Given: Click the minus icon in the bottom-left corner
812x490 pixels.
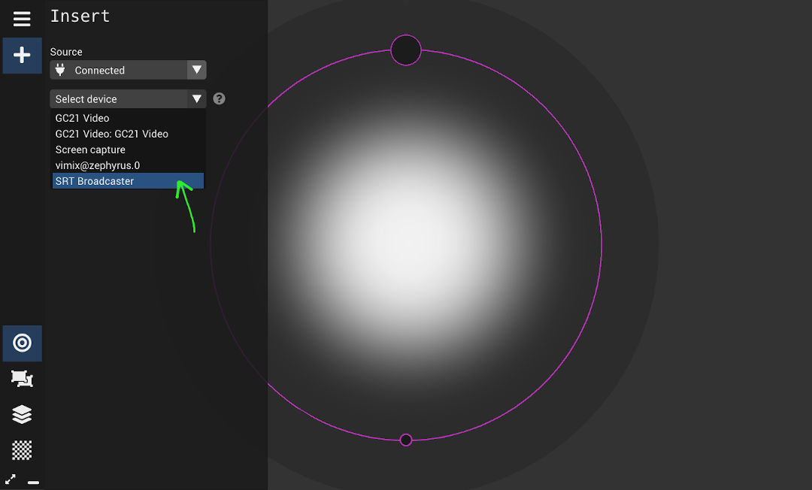Looking at the screenshot, I should pyautogui.click(x=33, y=482).
